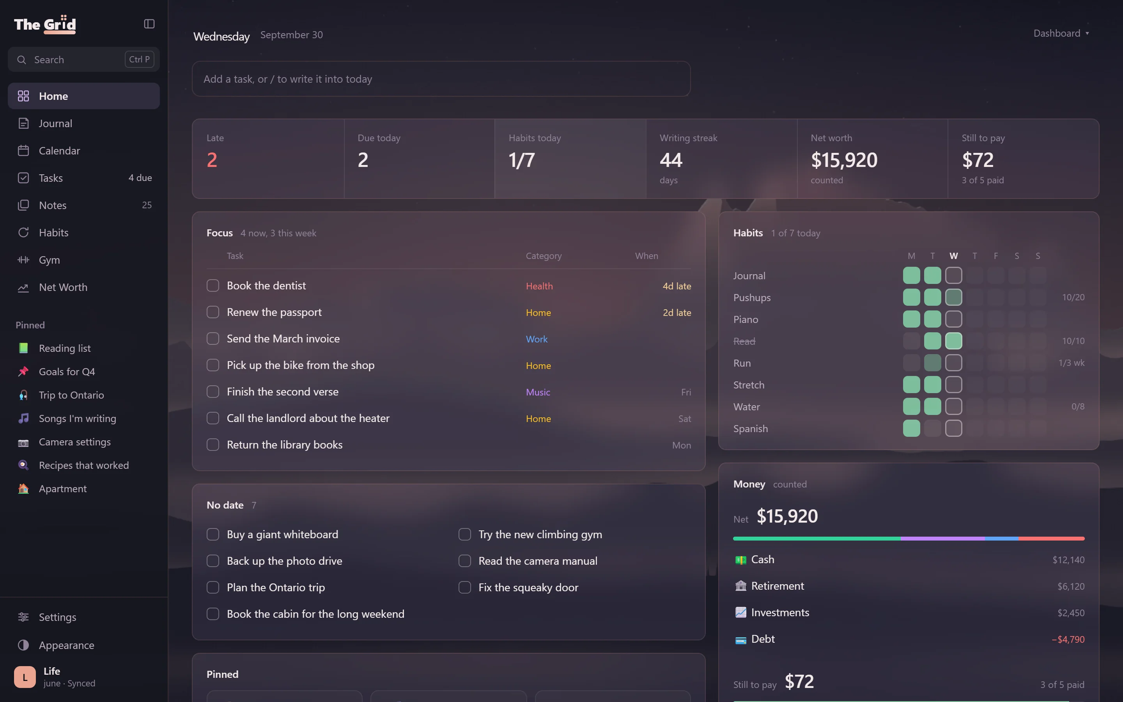Viewport: 1123px width, 702px height.
Task: Click the Tasks checkmark icon
Action: [23, 178]
